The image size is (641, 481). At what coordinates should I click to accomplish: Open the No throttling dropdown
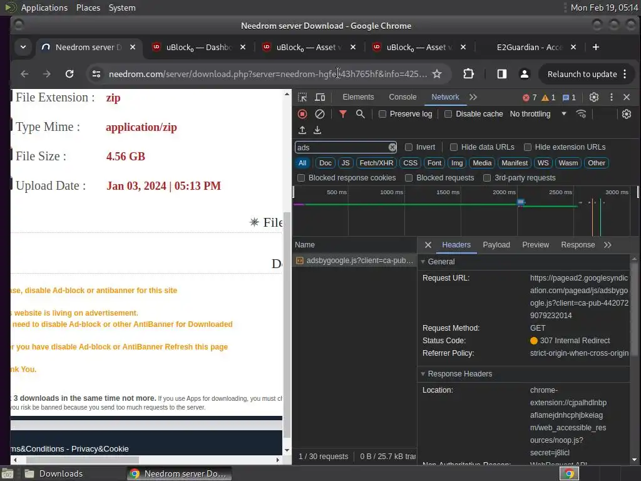538,114
